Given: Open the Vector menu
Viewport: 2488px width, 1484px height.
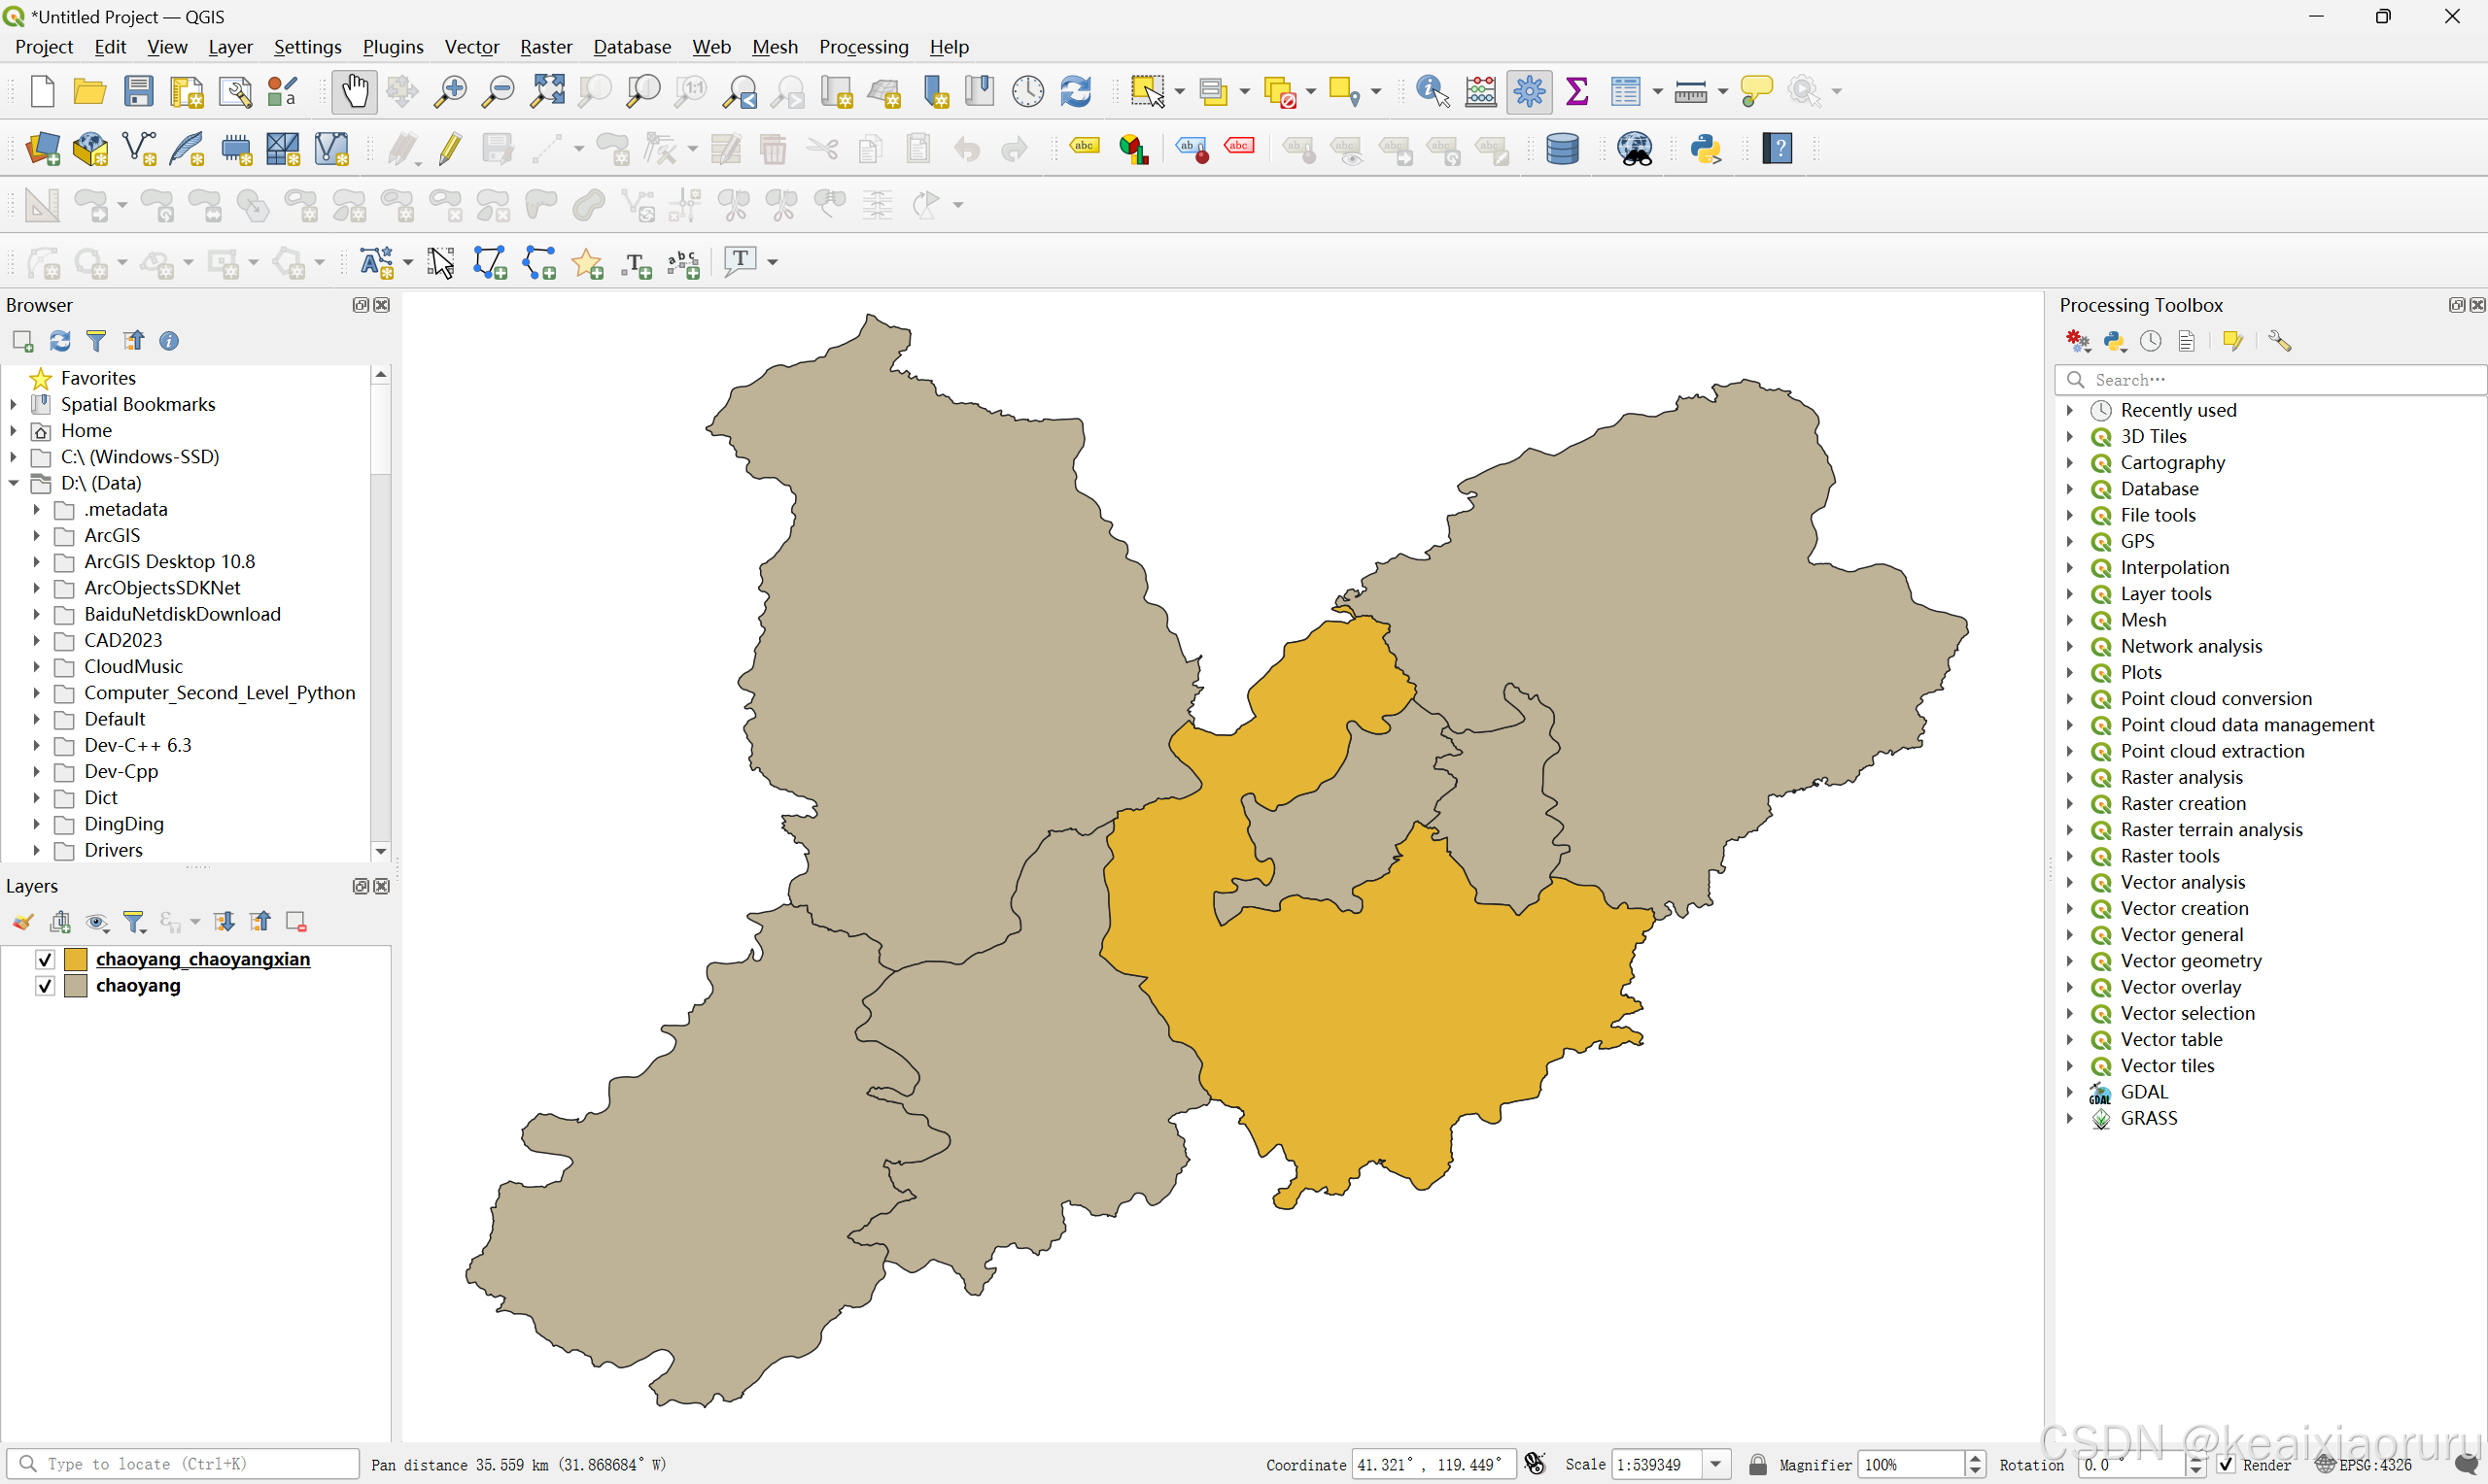Looking at the screenshot, I should click(x=471, y=47).
